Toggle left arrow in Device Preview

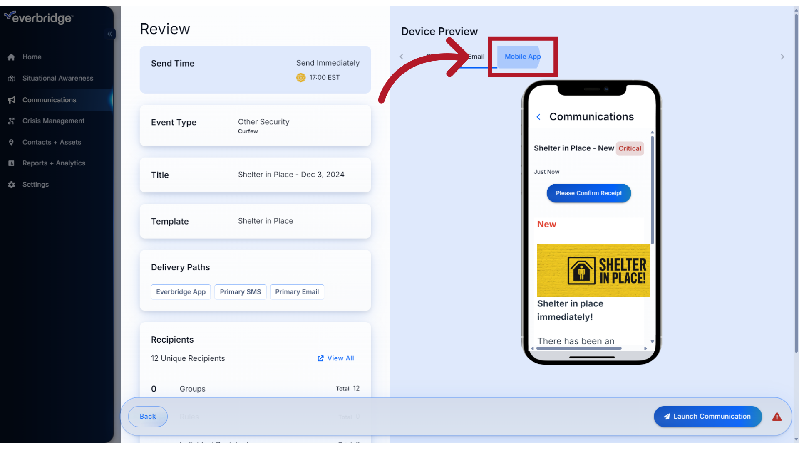(x=402, y=57)
